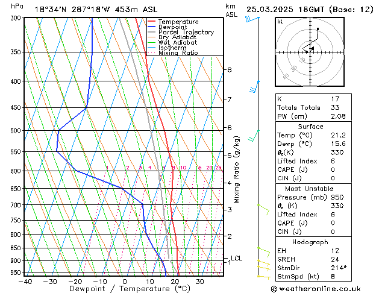Click the StmDir value 214°
Viewport: 379px width, 293px height.
pos(339,268)
